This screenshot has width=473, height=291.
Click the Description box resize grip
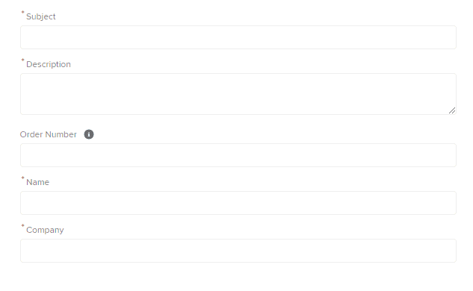tap(452, 110)
